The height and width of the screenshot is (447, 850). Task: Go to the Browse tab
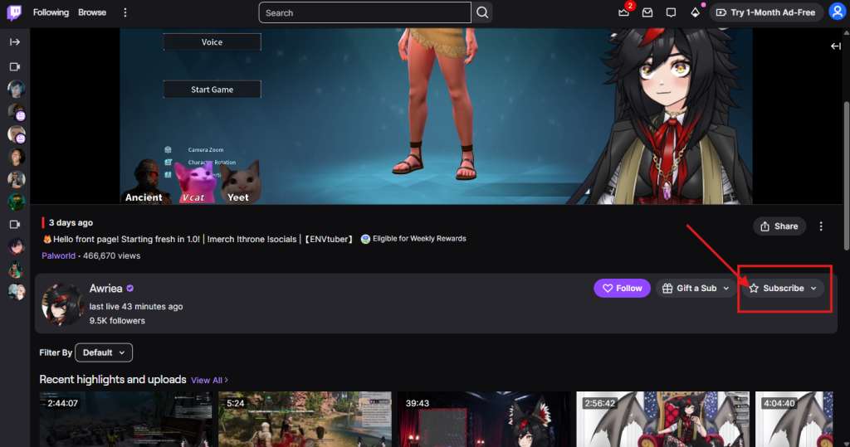92,12
